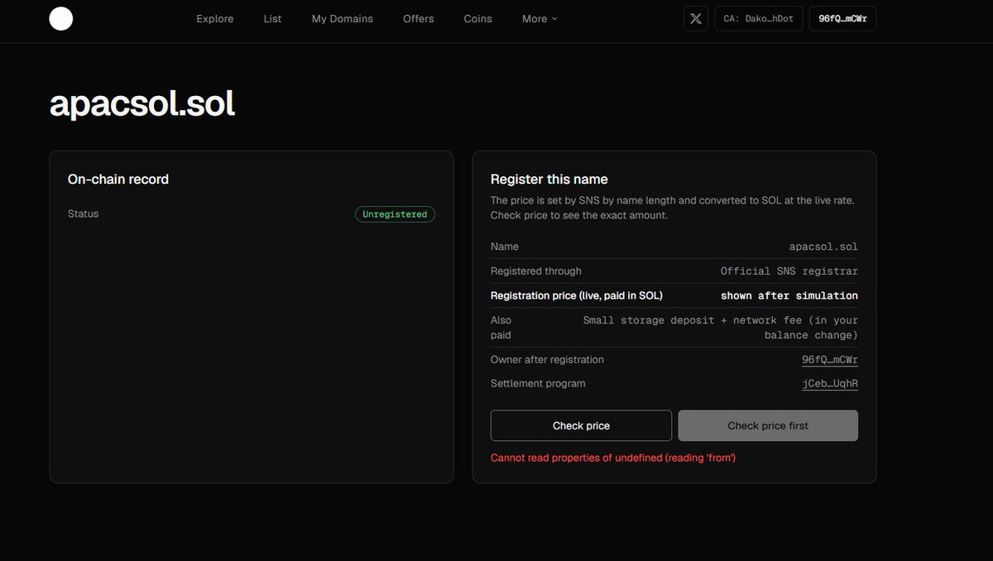Click the Settlement program label
The image size is (993, 561).
tap(538, 384)
